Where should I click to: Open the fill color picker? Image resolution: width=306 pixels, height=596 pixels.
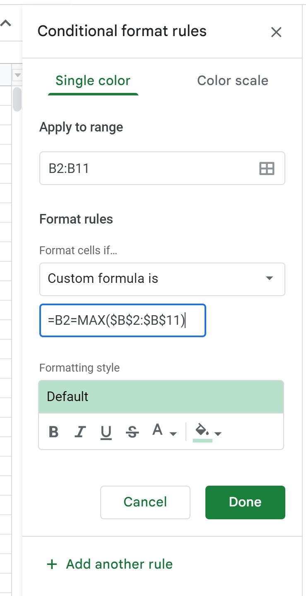point(208,432)
